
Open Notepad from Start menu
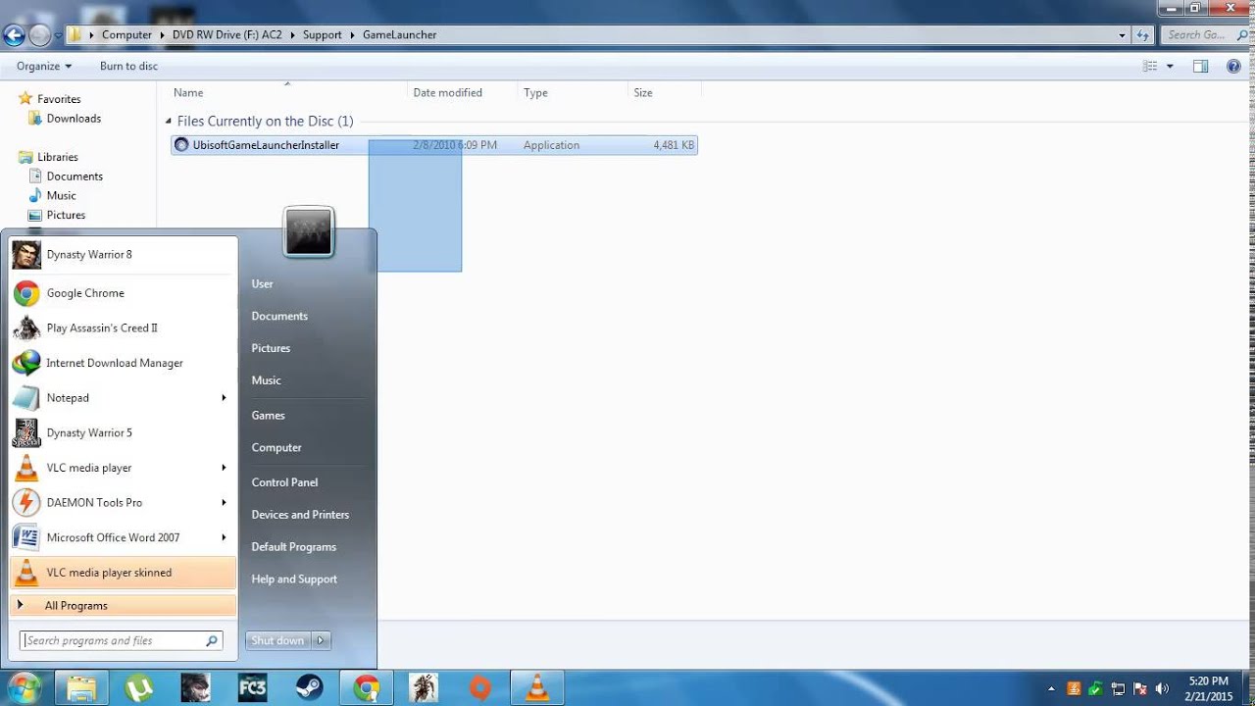(x=123, y=398)
